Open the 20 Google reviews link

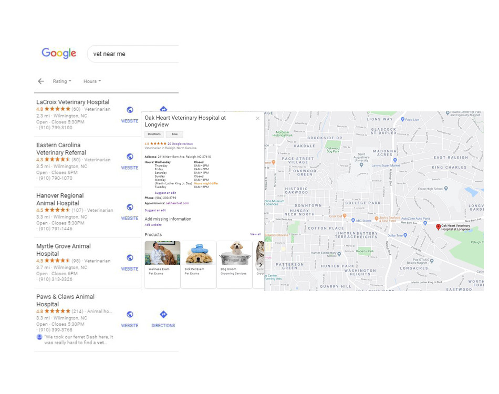[x=180, y=144]
